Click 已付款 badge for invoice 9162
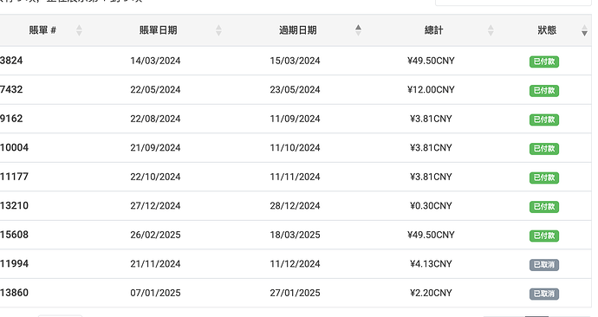 (x=544, y=120)
